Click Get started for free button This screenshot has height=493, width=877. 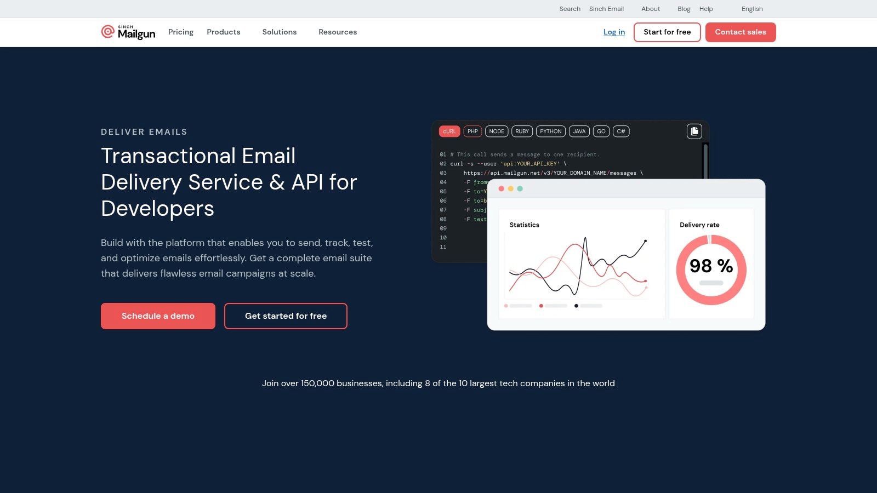(x=286, y=316)
